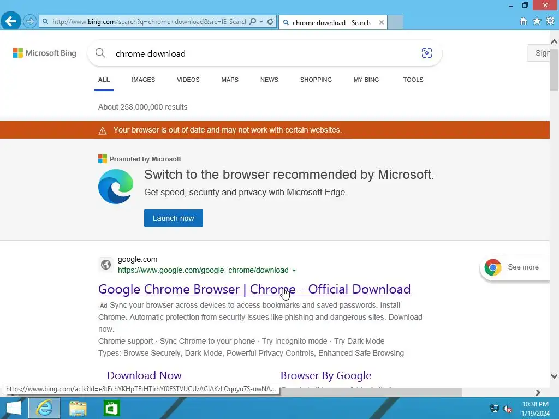Click the horizontal scrollbar right arrow

click(538, 392)
